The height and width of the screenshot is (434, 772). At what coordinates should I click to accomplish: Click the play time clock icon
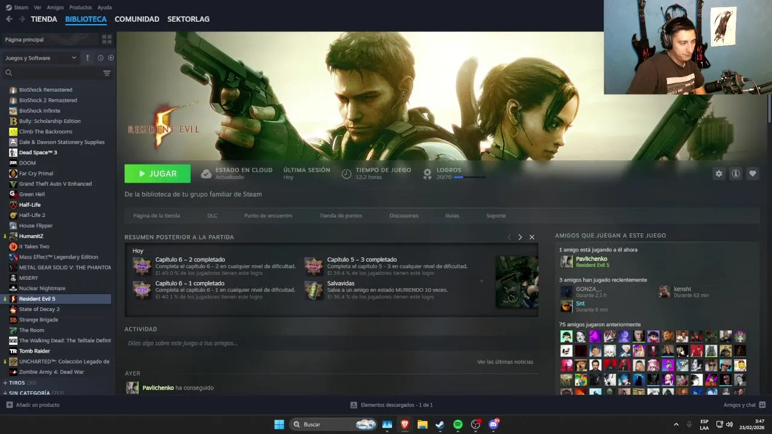[x=346, y=174]
